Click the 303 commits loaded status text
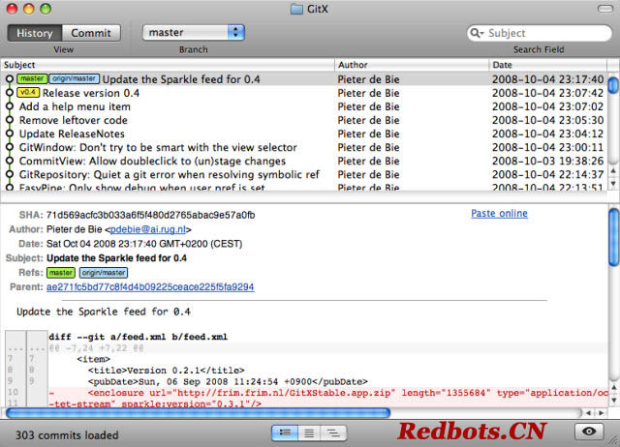Viewport: 620px width, 447px height. (x=67, y=435)
